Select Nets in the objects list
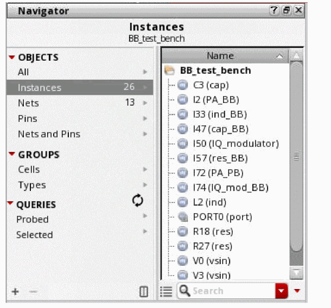This screenshot has height=308, width=331. (28, 102)
